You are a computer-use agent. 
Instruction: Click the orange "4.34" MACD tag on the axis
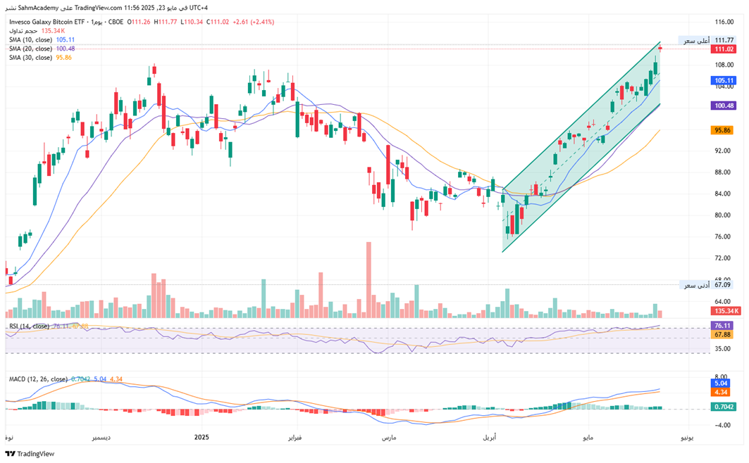pyautogui.click(x=721, y=393)
